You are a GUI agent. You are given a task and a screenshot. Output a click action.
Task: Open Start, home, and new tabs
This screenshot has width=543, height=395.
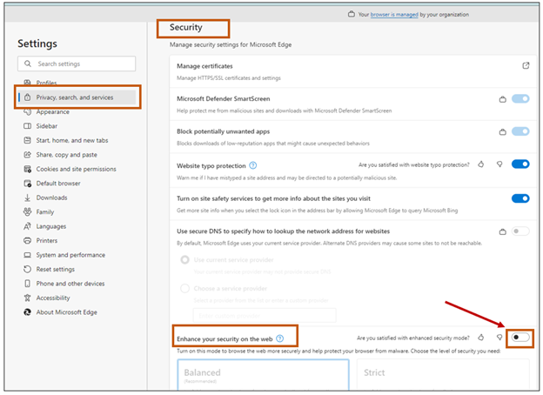coord(72,140)
